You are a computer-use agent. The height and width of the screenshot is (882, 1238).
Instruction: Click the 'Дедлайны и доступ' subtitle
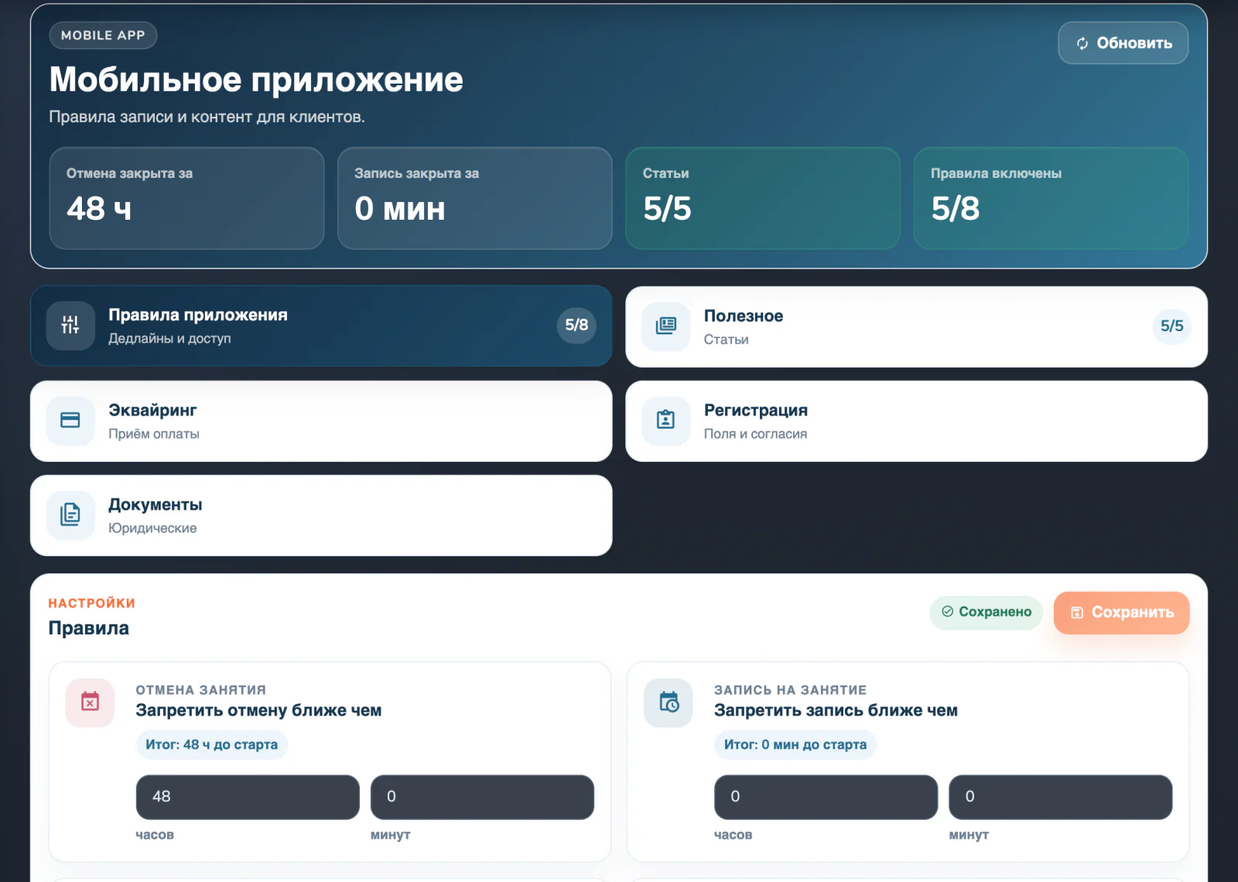(x=169, y=338)
